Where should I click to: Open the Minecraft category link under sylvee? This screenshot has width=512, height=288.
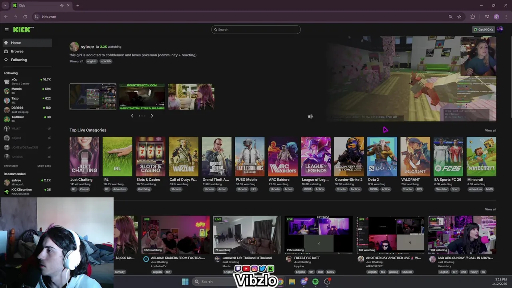[76, 61]
